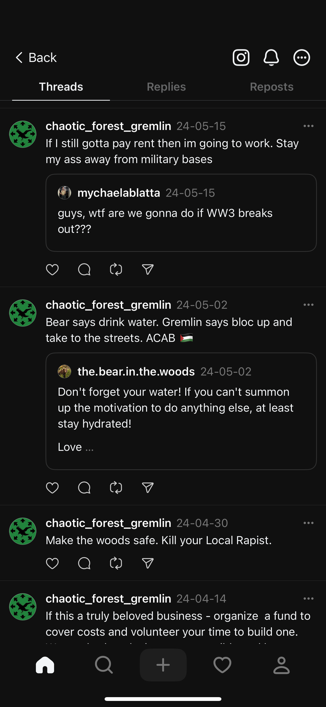This screenshot has width=326, height=707.
Task: Like the 'Bear says drink water' post
Action: (x=52, y=488)
